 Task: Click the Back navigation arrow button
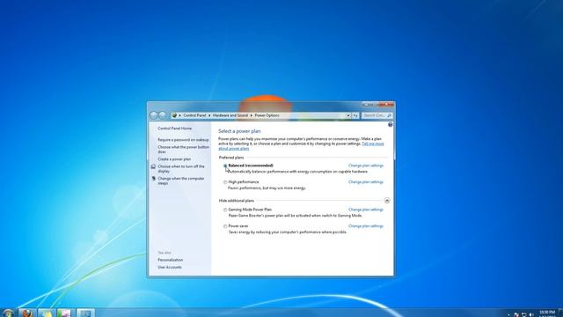pyautogui.click(x=154, y=115)
